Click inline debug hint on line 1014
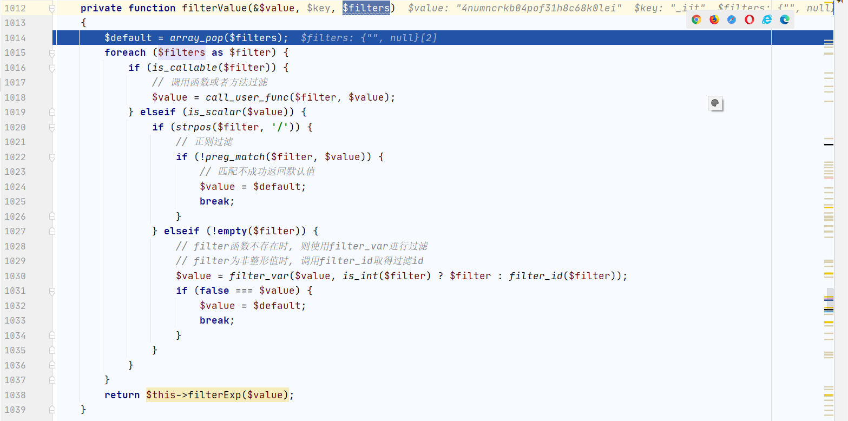The width and height of the screenshot is (848, 421). point(369,38)
